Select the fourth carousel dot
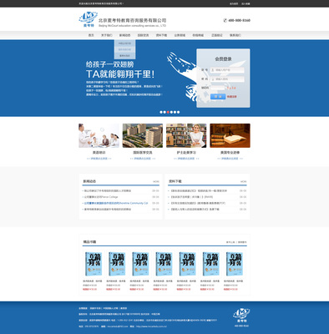The width and height of the screenshot is (329, 334). click(x=171, y=112)
